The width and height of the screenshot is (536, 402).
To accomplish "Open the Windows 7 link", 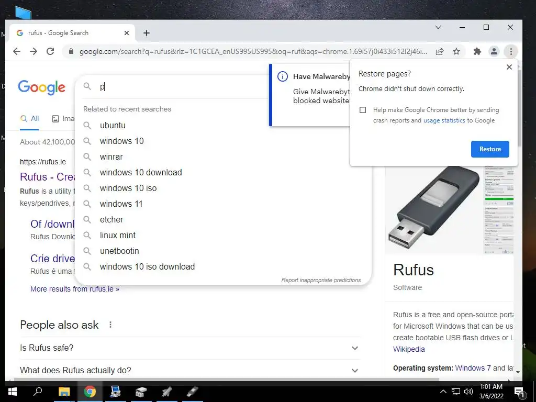I will tap(473, 368).
